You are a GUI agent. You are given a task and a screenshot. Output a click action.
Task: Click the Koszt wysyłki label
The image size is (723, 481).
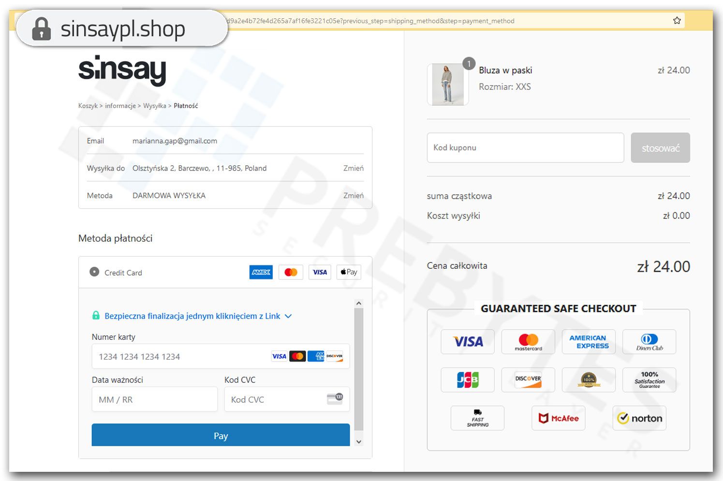tap(454, 216)
